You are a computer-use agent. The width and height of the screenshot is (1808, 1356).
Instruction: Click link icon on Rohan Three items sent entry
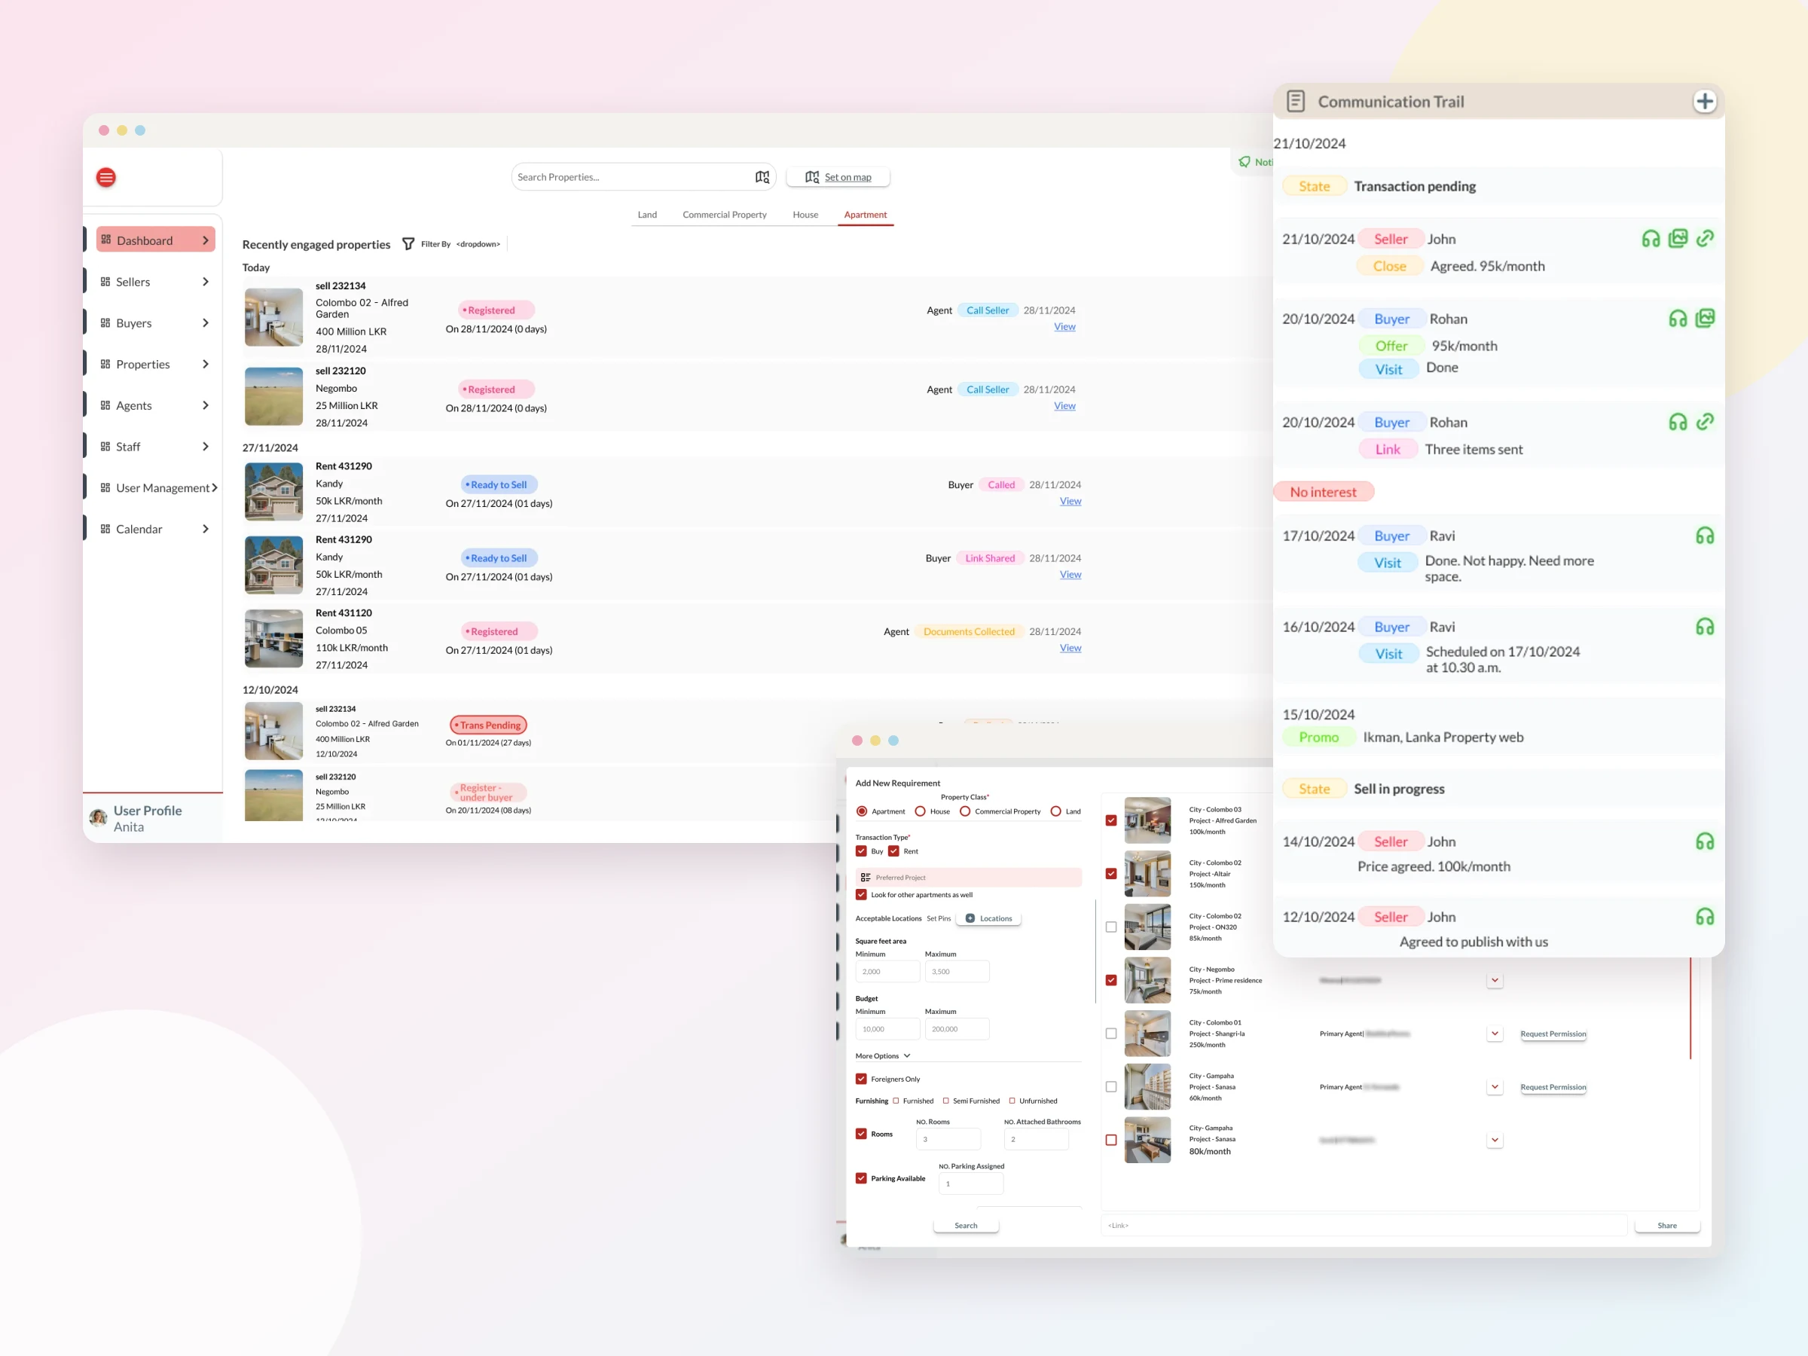[1705, 422]
